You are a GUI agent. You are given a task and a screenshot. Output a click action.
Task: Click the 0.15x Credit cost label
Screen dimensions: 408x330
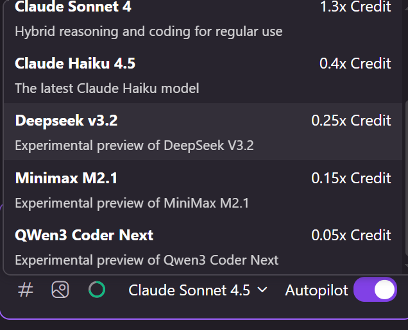click(351, 178)
